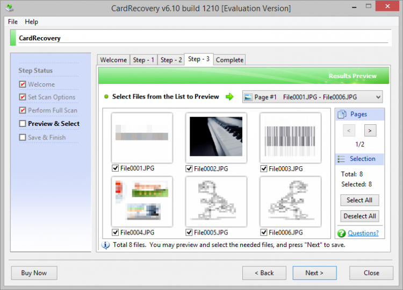
Task: Click the Save & Finish step label
Action: click(47, 137)
